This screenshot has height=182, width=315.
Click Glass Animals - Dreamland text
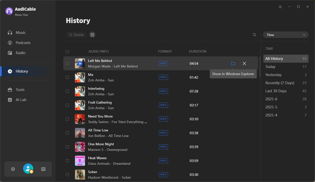point(109,164)
